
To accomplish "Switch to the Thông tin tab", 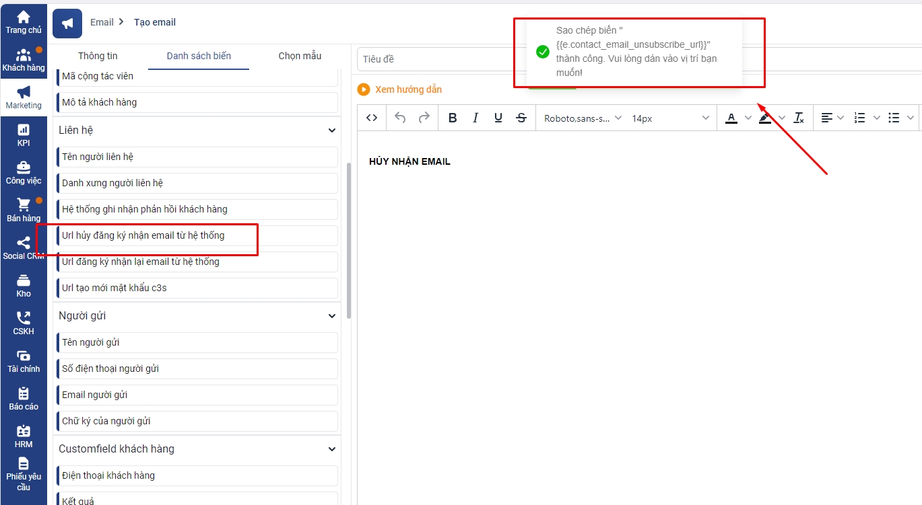I will 98,56.
